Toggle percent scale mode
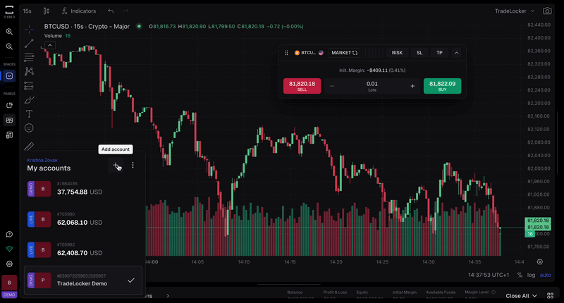The width and height of the screenshot is (564, 303). click(x=520, y=275)
